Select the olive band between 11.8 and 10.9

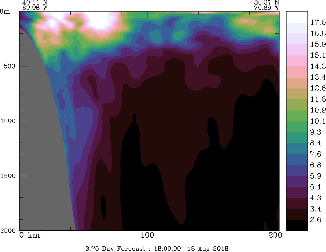297,105
